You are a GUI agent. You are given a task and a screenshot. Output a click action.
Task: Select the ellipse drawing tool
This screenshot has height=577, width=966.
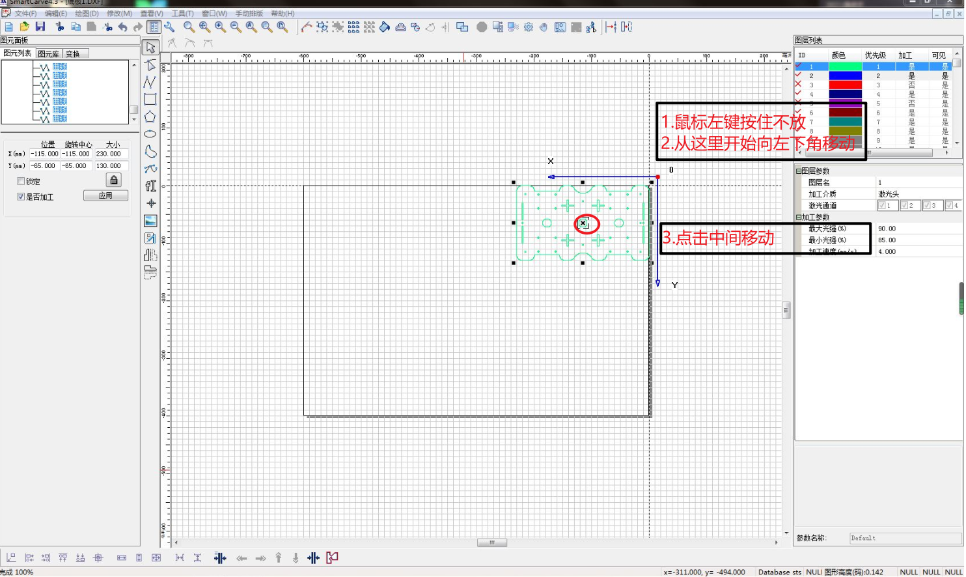coord(150,134)
